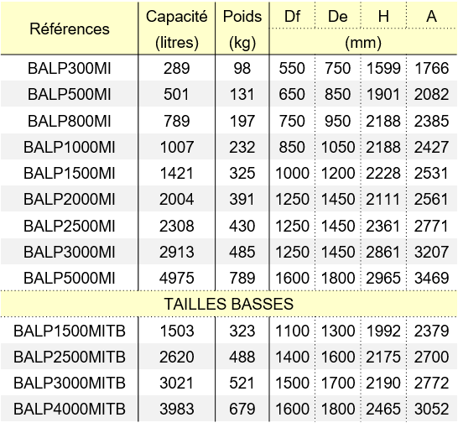This screenshot has height=428, width=458.
Task: Select the BALP800MI reference cell
Action: click(70, 121)
